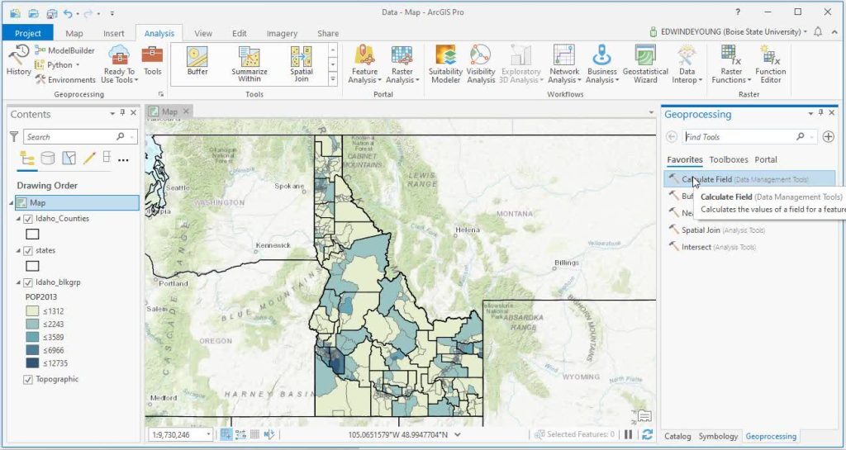The height and width of the screenshot is (450, 846).
Task: Click the notifications bell icon
Action: pos(818,32)
